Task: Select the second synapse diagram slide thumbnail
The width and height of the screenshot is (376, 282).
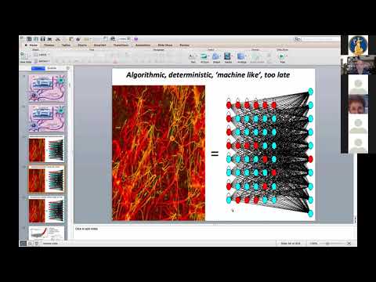Action: (46, 118)
